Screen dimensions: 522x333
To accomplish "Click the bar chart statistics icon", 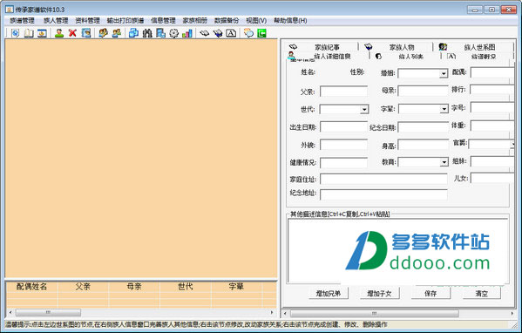I will 187,33.
